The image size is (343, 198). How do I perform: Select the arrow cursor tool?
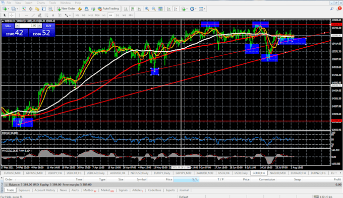pos(5,15)
